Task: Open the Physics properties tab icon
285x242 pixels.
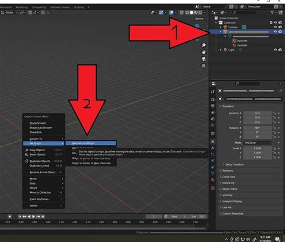Action: coord(213,161)
